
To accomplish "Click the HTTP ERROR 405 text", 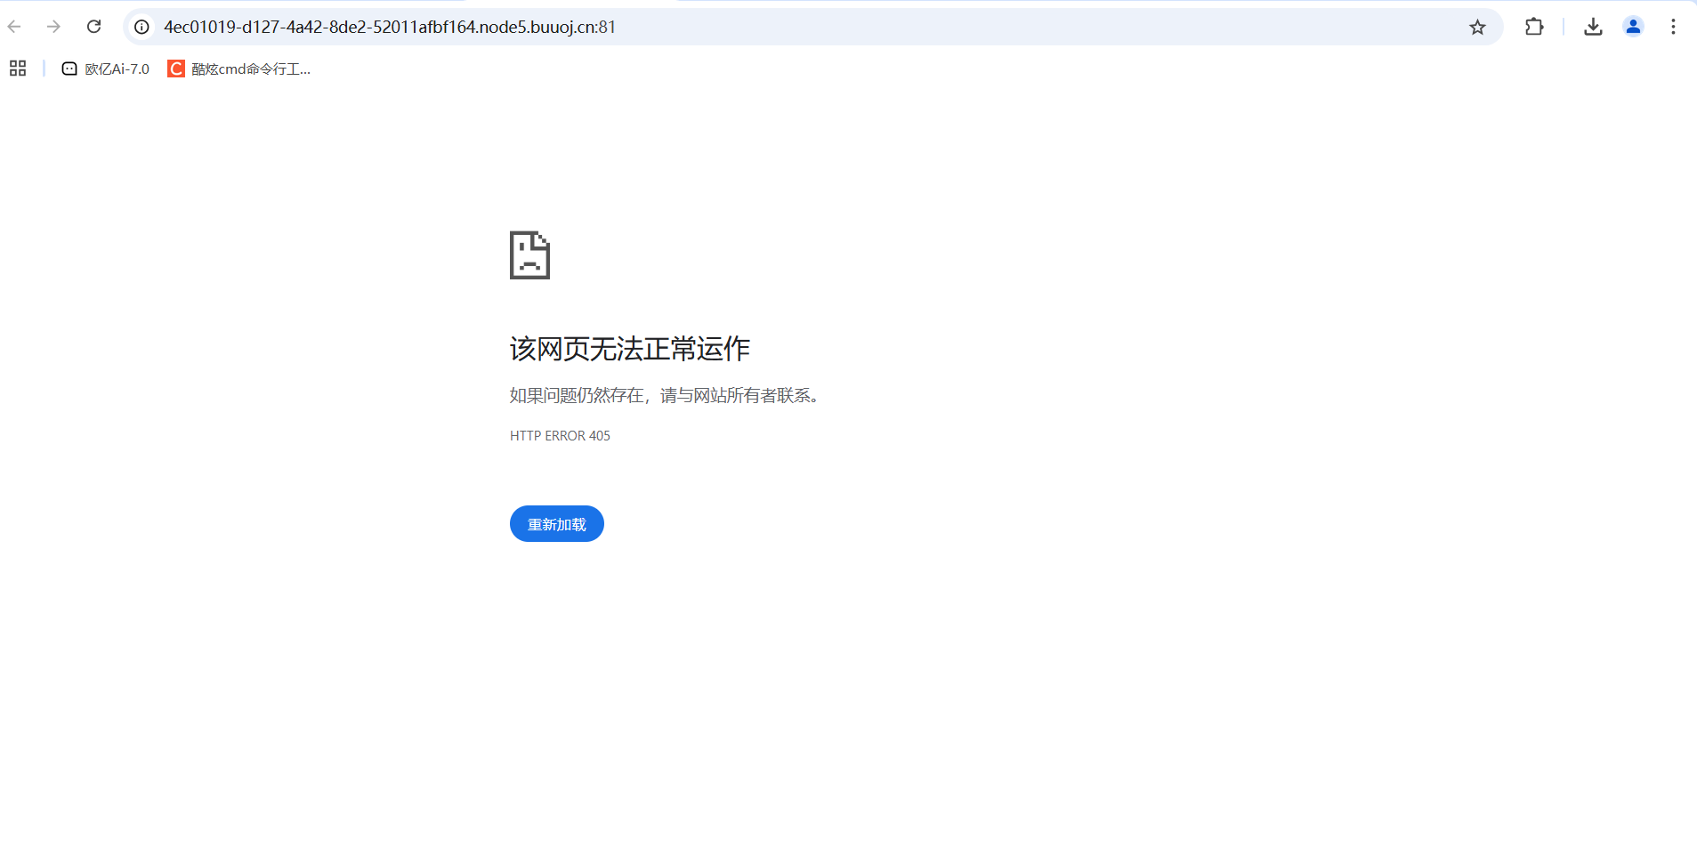I will click(560, 436).
